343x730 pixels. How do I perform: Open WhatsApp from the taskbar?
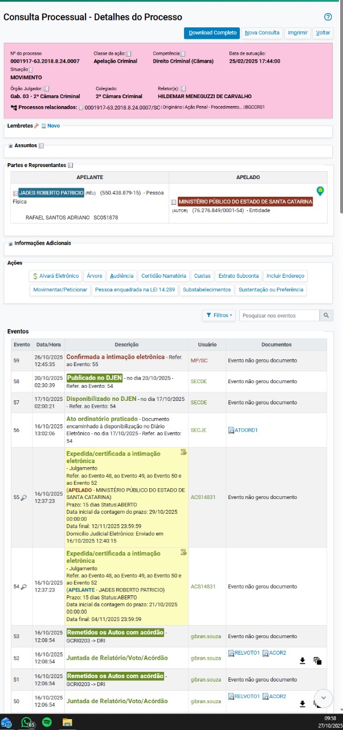tap(26, 722)
